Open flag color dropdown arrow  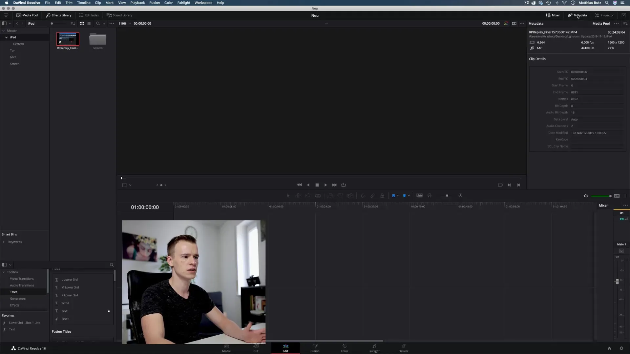coord(398,196)
